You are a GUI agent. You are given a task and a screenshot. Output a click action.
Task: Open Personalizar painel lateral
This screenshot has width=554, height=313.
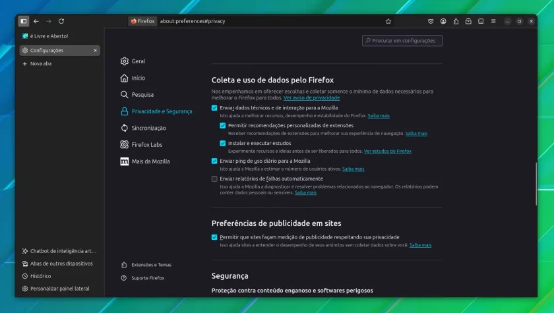point(56,289)
